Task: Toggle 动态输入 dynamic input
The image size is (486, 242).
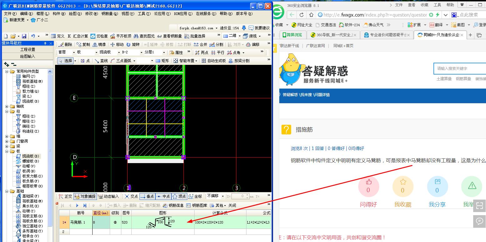Action: (109, 196)
